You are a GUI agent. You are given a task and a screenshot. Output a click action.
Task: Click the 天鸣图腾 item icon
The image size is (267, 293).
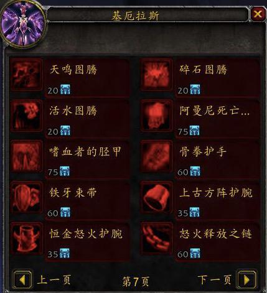(x=26, y=75)
